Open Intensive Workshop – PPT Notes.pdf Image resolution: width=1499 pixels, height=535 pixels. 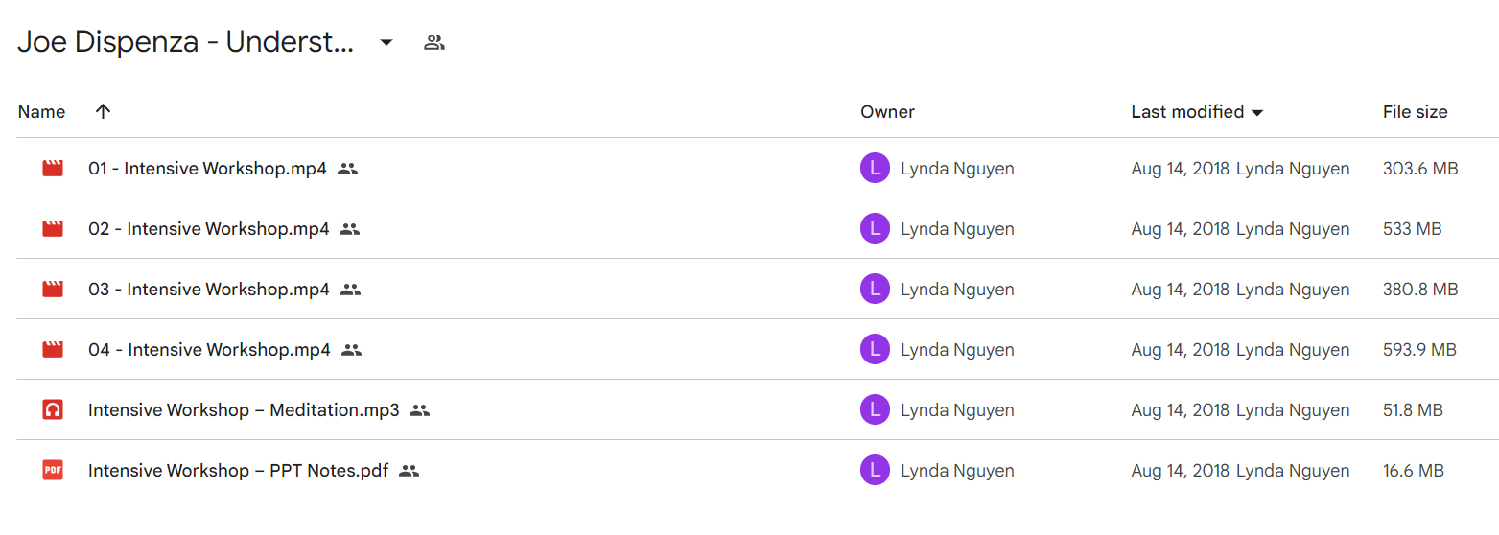[x=238, y=471]
